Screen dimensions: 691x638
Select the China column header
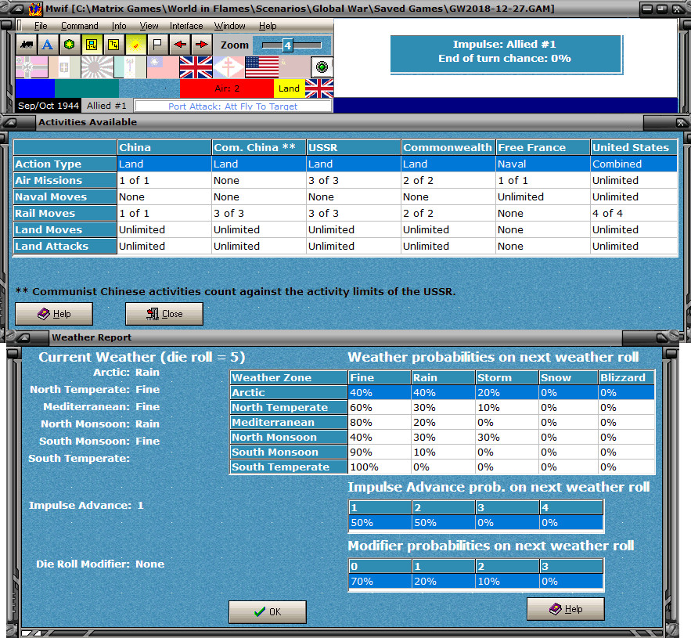click(x=164, y=148)
